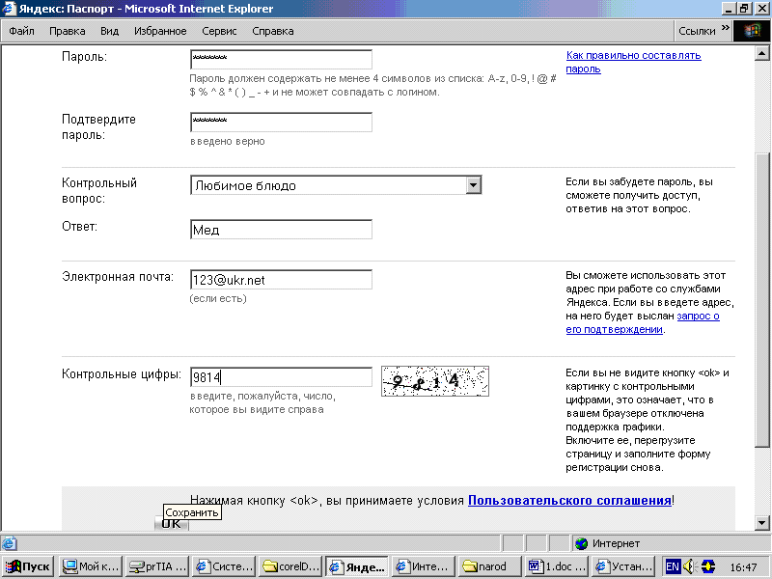This screenshot has width=772, height=579.
Task: Click the tray icon beside the clock
Action: coord(708,566)
